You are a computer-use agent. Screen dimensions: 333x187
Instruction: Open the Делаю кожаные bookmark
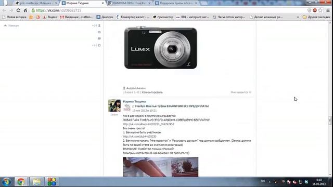click(x=266, y=17)
